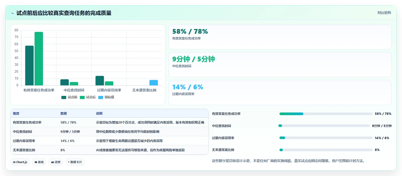
Task: Click the 数据卡片 chip below the table
Action: (75, 162)
